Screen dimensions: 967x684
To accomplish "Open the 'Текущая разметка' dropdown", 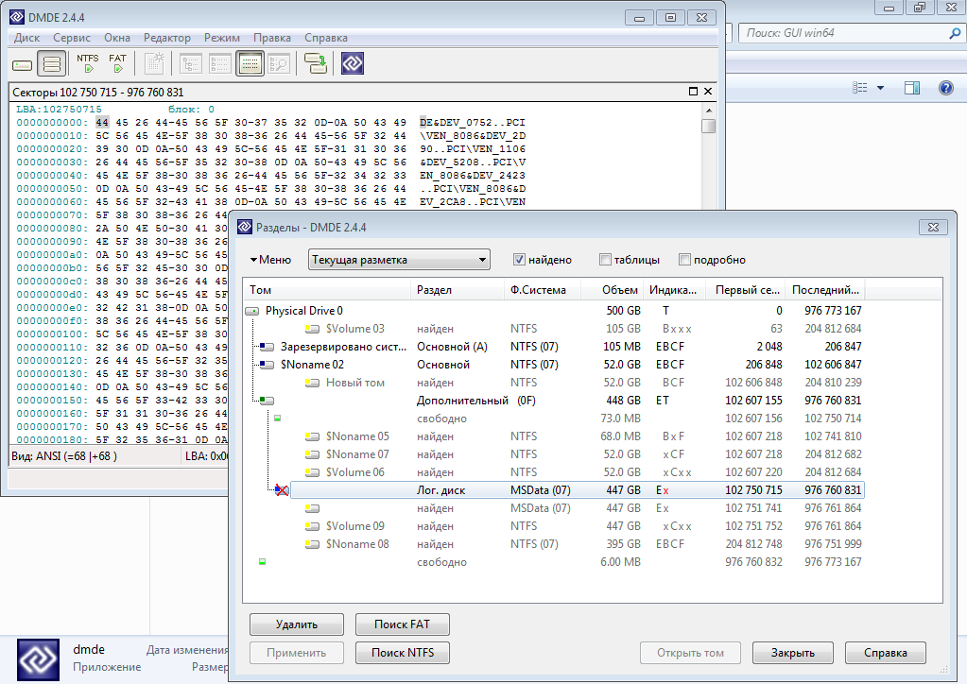I will coord(399,260).
